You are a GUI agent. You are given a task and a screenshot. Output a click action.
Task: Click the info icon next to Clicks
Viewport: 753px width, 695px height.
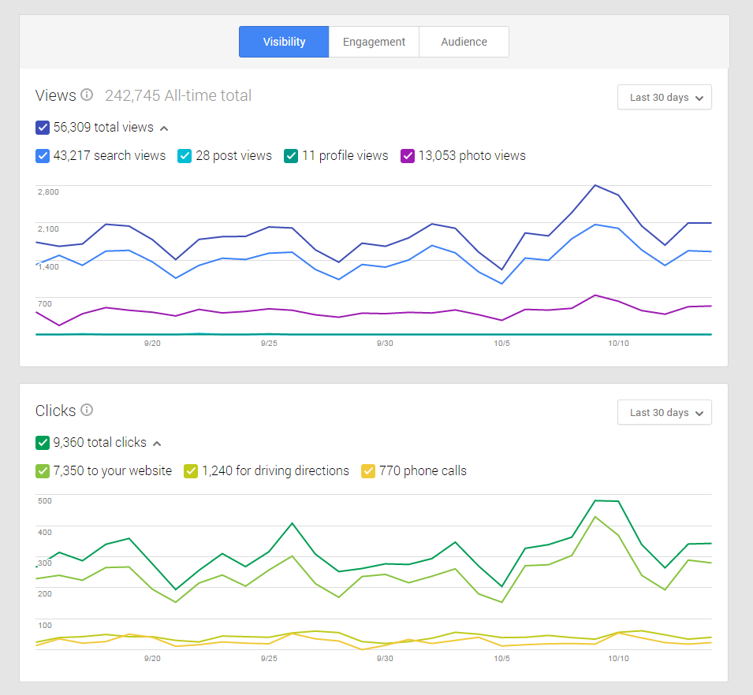coord(87,411)
